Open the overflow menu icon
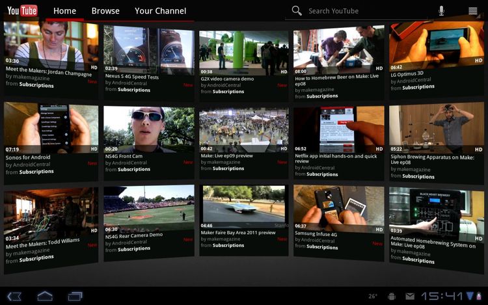 pyautogui.click(x=473, y=10)
